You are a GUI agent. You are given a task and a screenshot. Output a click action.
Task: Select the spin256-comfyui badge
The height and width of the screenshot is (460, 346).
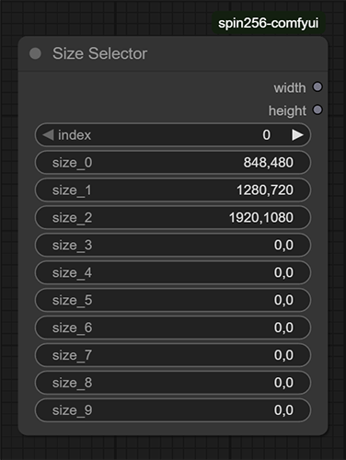[x=269, y=23]
